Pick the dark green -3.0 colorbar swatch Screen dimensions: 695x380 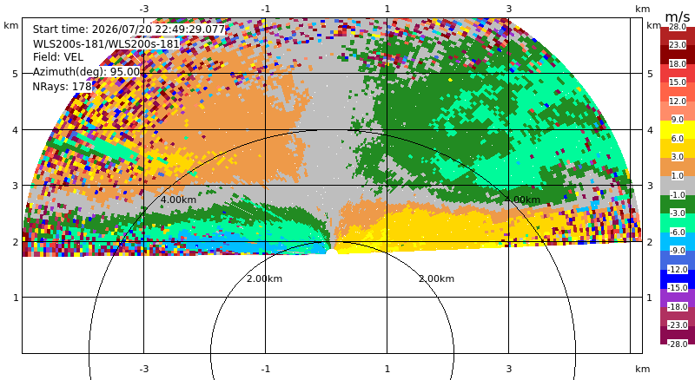coord(678,204)
